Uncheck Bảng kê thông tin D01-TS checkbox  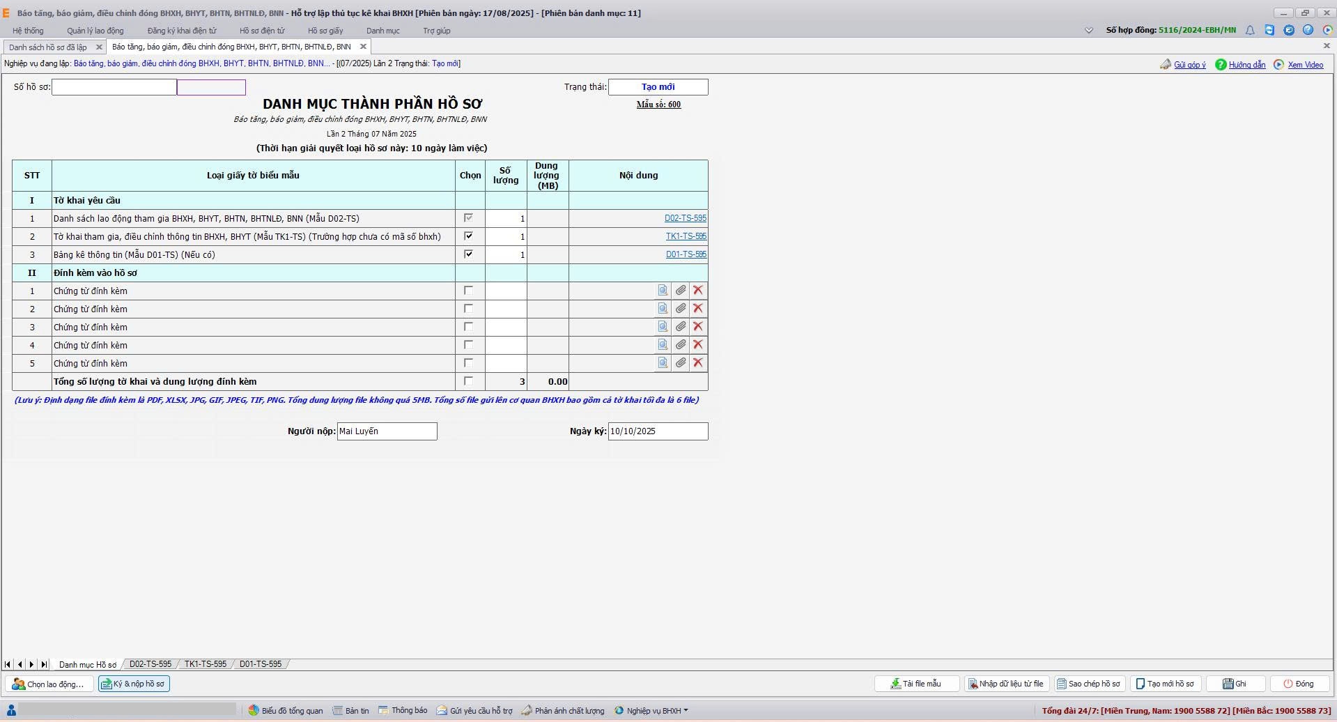click(468, 254)
